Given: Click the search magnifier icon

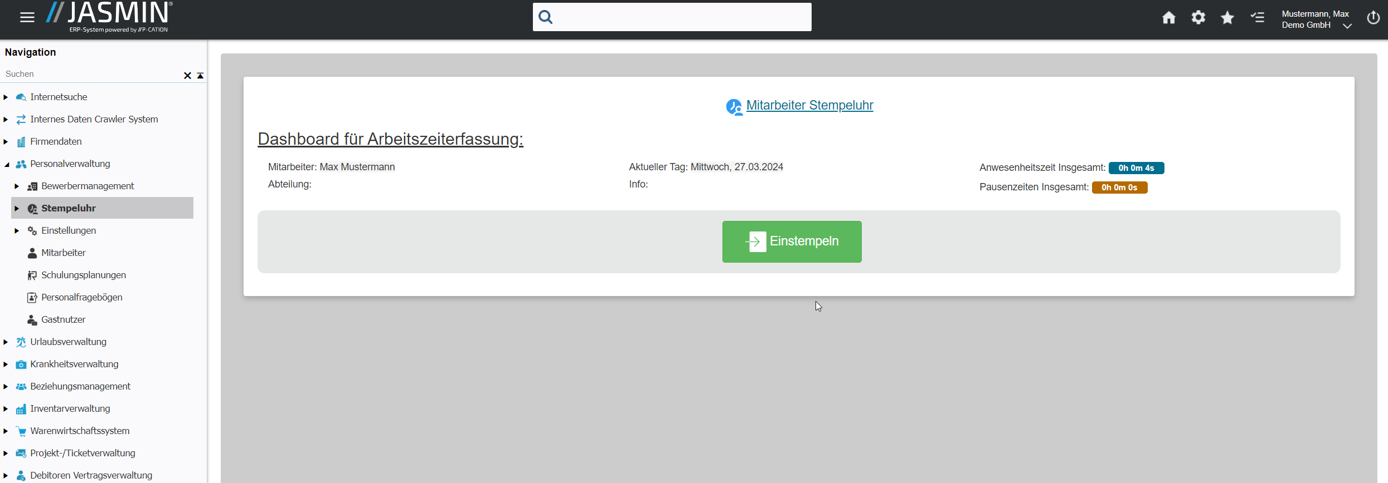Looking at the screenshot, I should (546, 17).
